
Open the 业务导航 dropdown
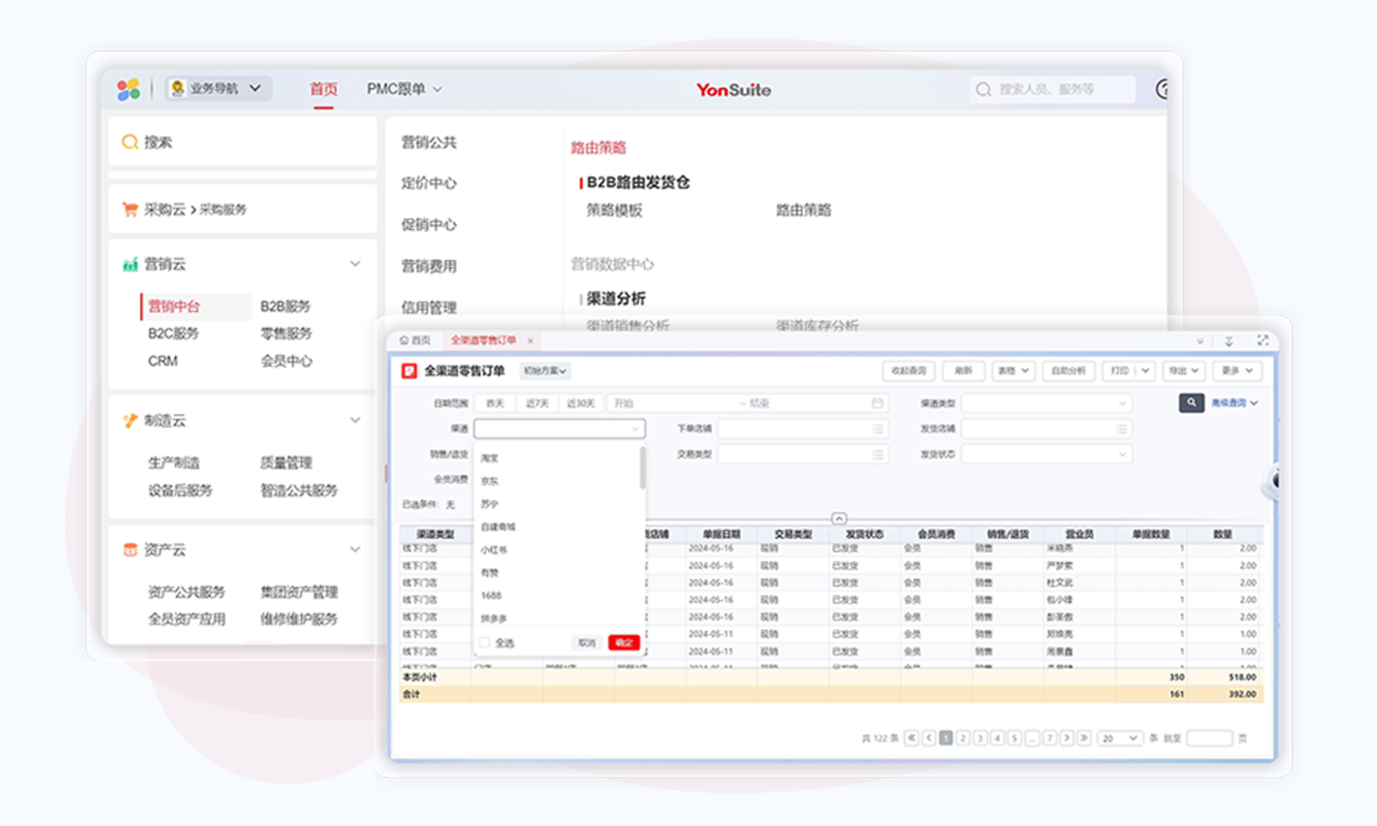click(x=218, y=88)
